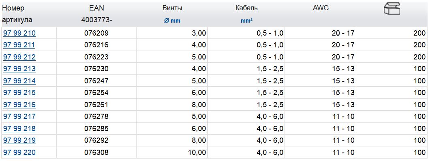Screen dimensions: 430x161
Task: Open article link 97 99 210
Action: click(19, 34)
